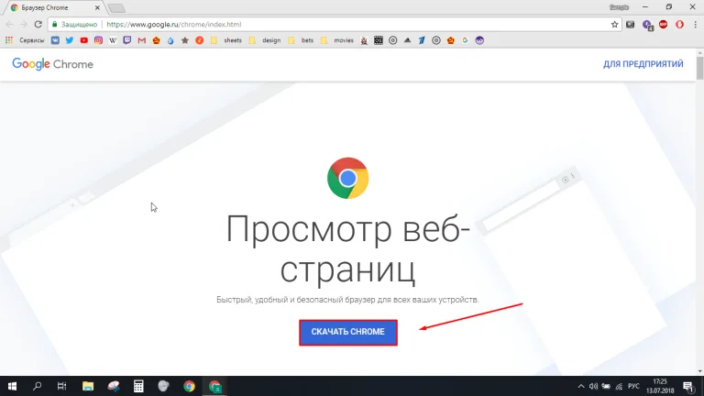Open the YouTube bookmark
Image resolution: width=704 pixels, height=396 pixels.
pyautogui.click(x=84, y=40)
